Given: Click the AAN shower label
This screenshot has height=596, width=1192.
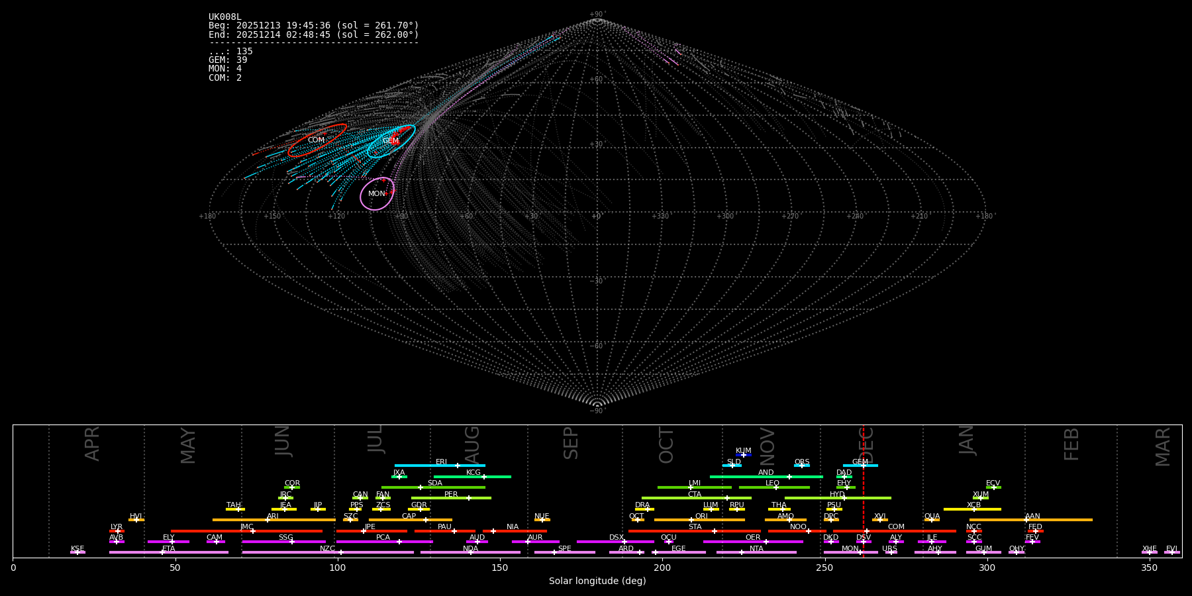Looking at the screenshot, I should [1032, 517].
